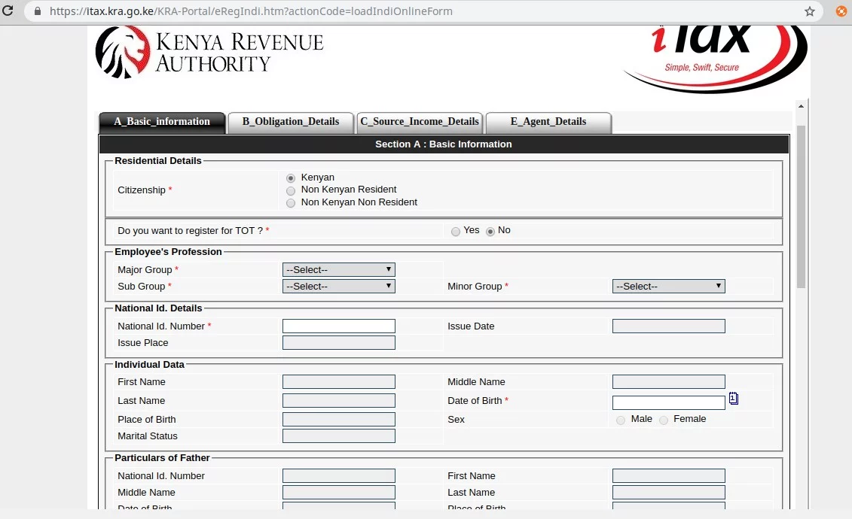Screen dimensions: 852x519
Task: Switch to C_Source_Income_Details tab
Action: [x=420, y=122]
